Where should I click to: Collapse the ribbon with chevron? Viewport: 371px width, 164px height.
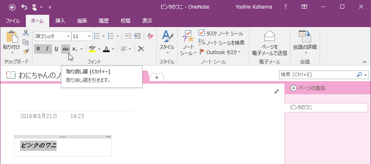point(364,62)
